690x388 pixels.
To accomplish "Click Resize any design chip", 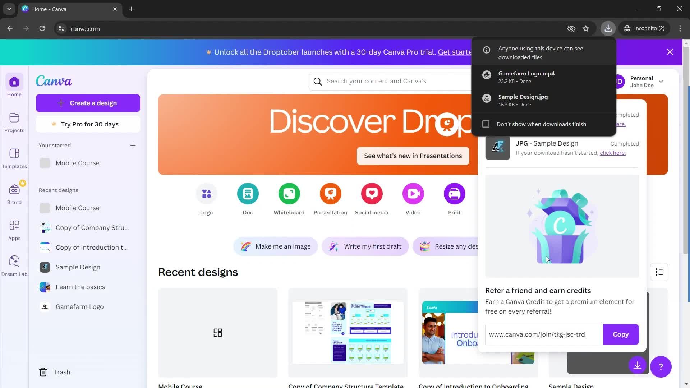I will (x=446, y=246).
